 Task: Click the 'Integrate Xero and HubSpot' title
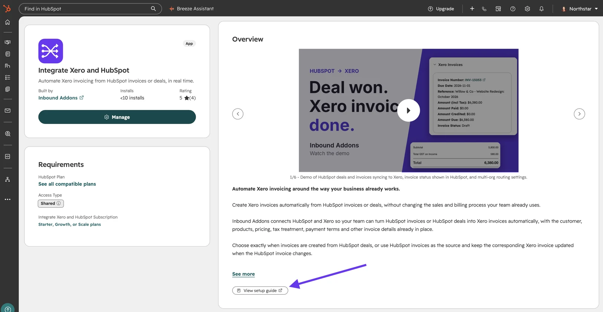84,70
